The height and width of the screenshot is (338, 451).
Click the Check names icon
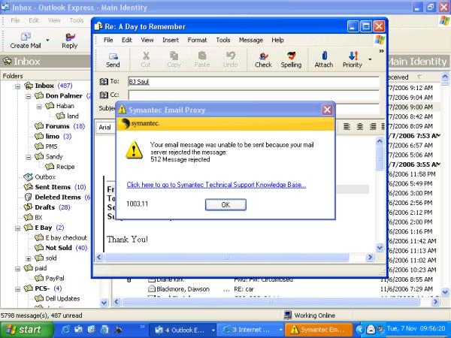click(x=263, y=60)
